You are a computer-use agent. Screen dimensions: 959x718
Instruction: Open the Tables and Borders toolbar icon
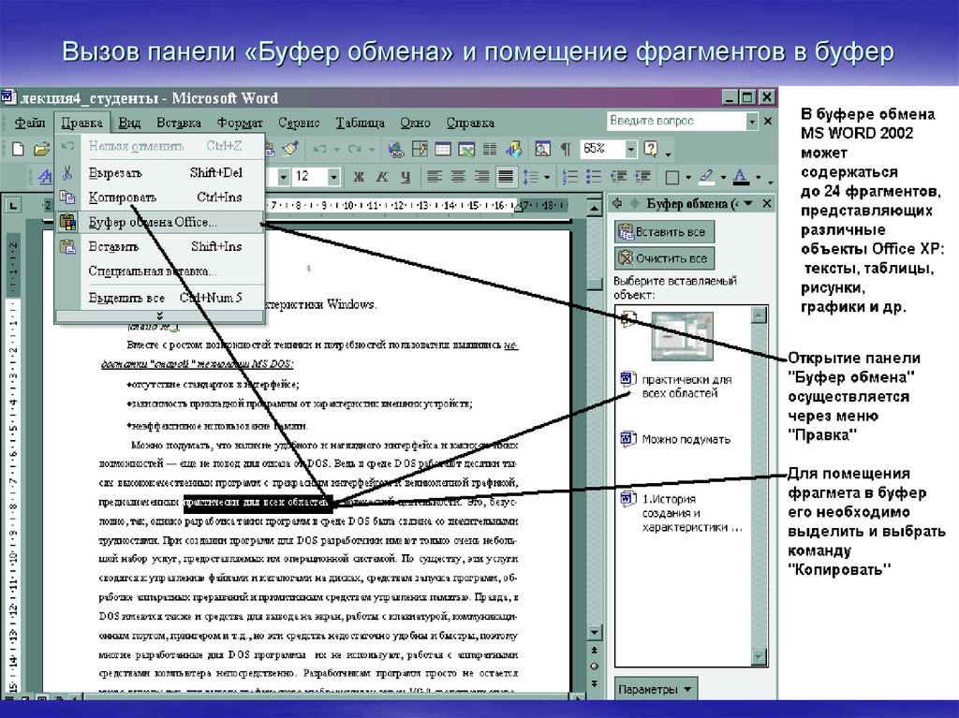[x=420, y=149]
